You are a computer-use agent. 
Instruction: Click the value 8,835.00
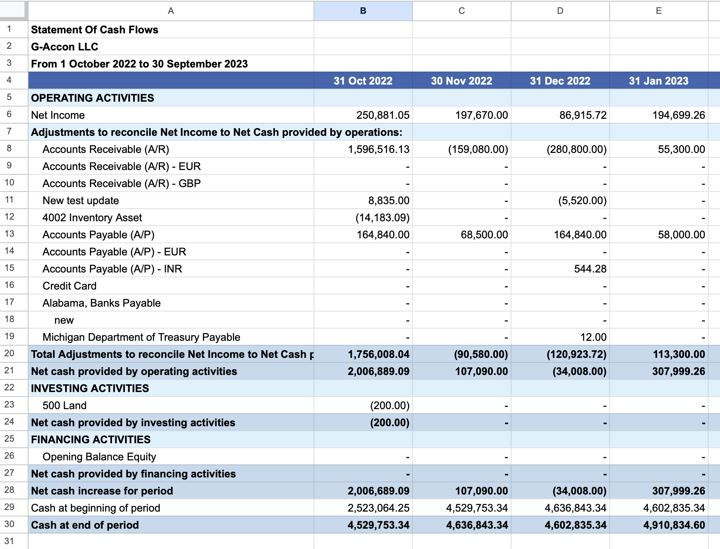point(389,200)
